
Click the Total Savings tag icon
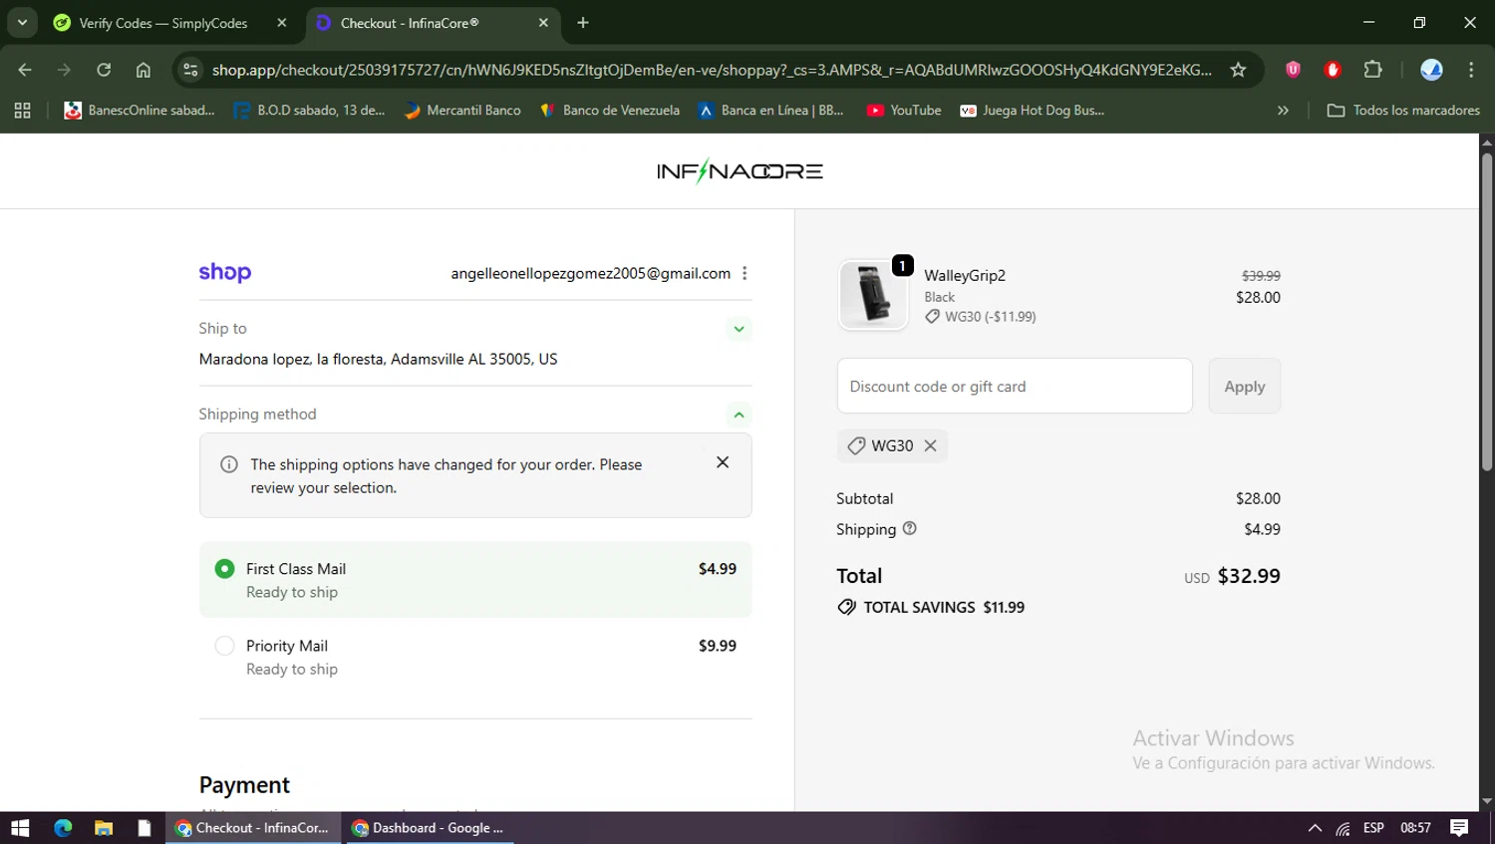[846, 607]
